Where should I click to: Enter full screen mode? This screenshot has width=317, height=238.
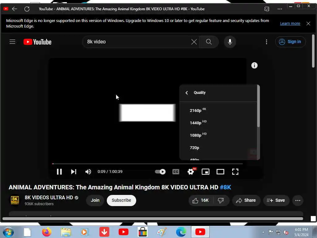[x=235, y=172]
